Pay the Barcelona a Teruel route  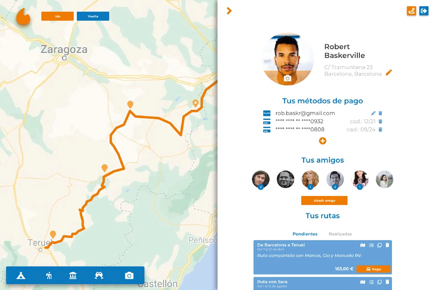pyautogui.click(x=373, y=269)
